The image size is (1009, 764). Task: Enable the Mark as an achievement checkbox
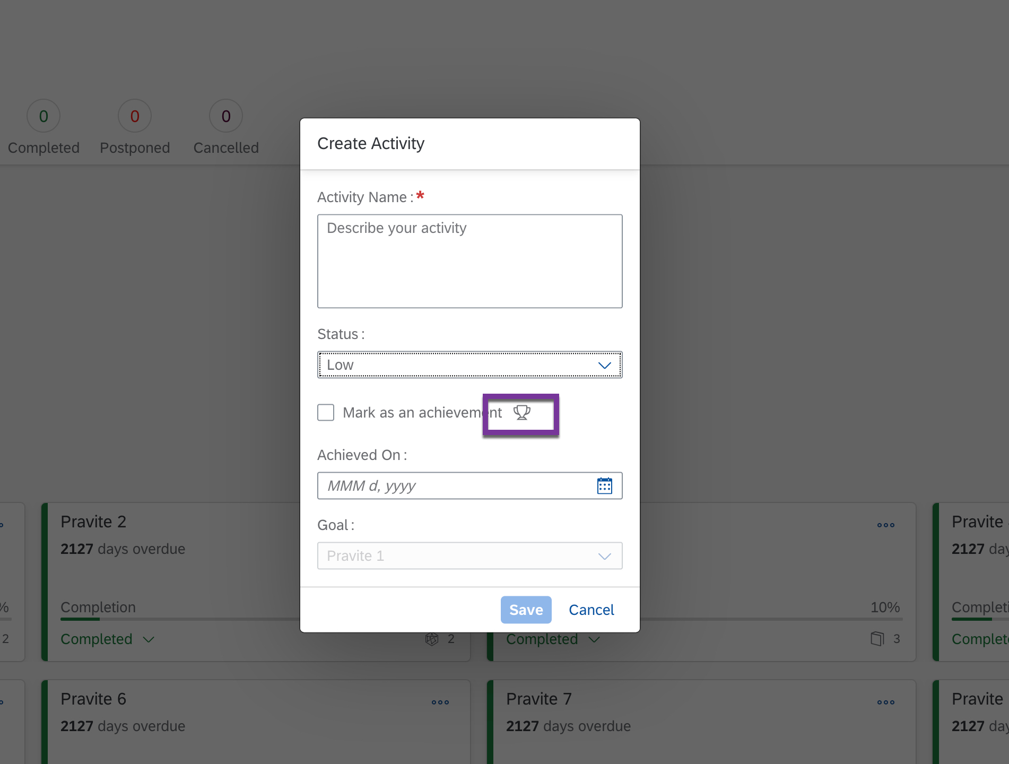click(x=326, y=412)
